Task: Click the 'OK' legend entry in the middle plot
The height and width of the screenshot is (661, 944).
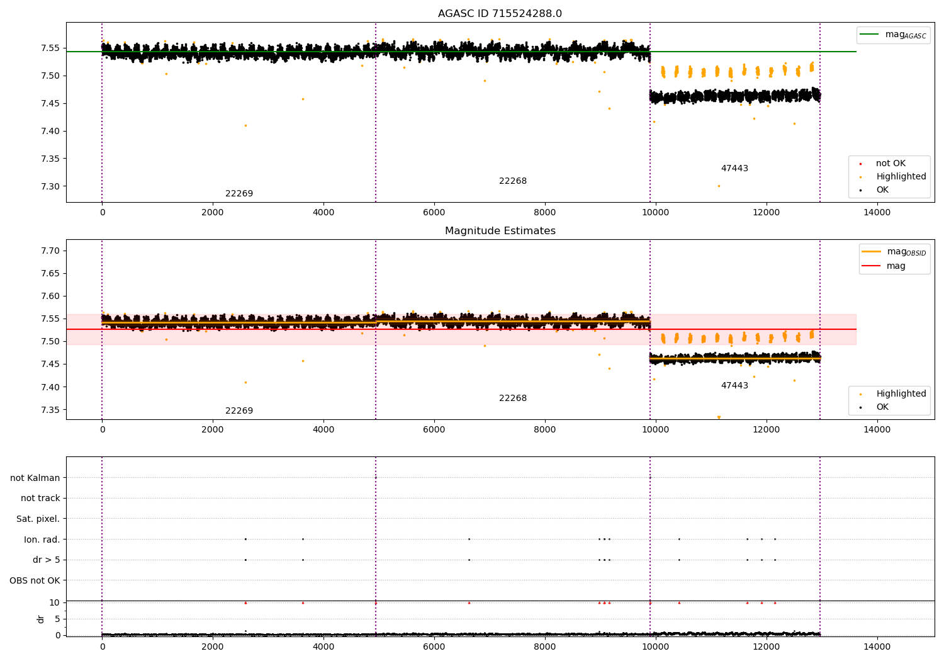Action: [882, 407]
